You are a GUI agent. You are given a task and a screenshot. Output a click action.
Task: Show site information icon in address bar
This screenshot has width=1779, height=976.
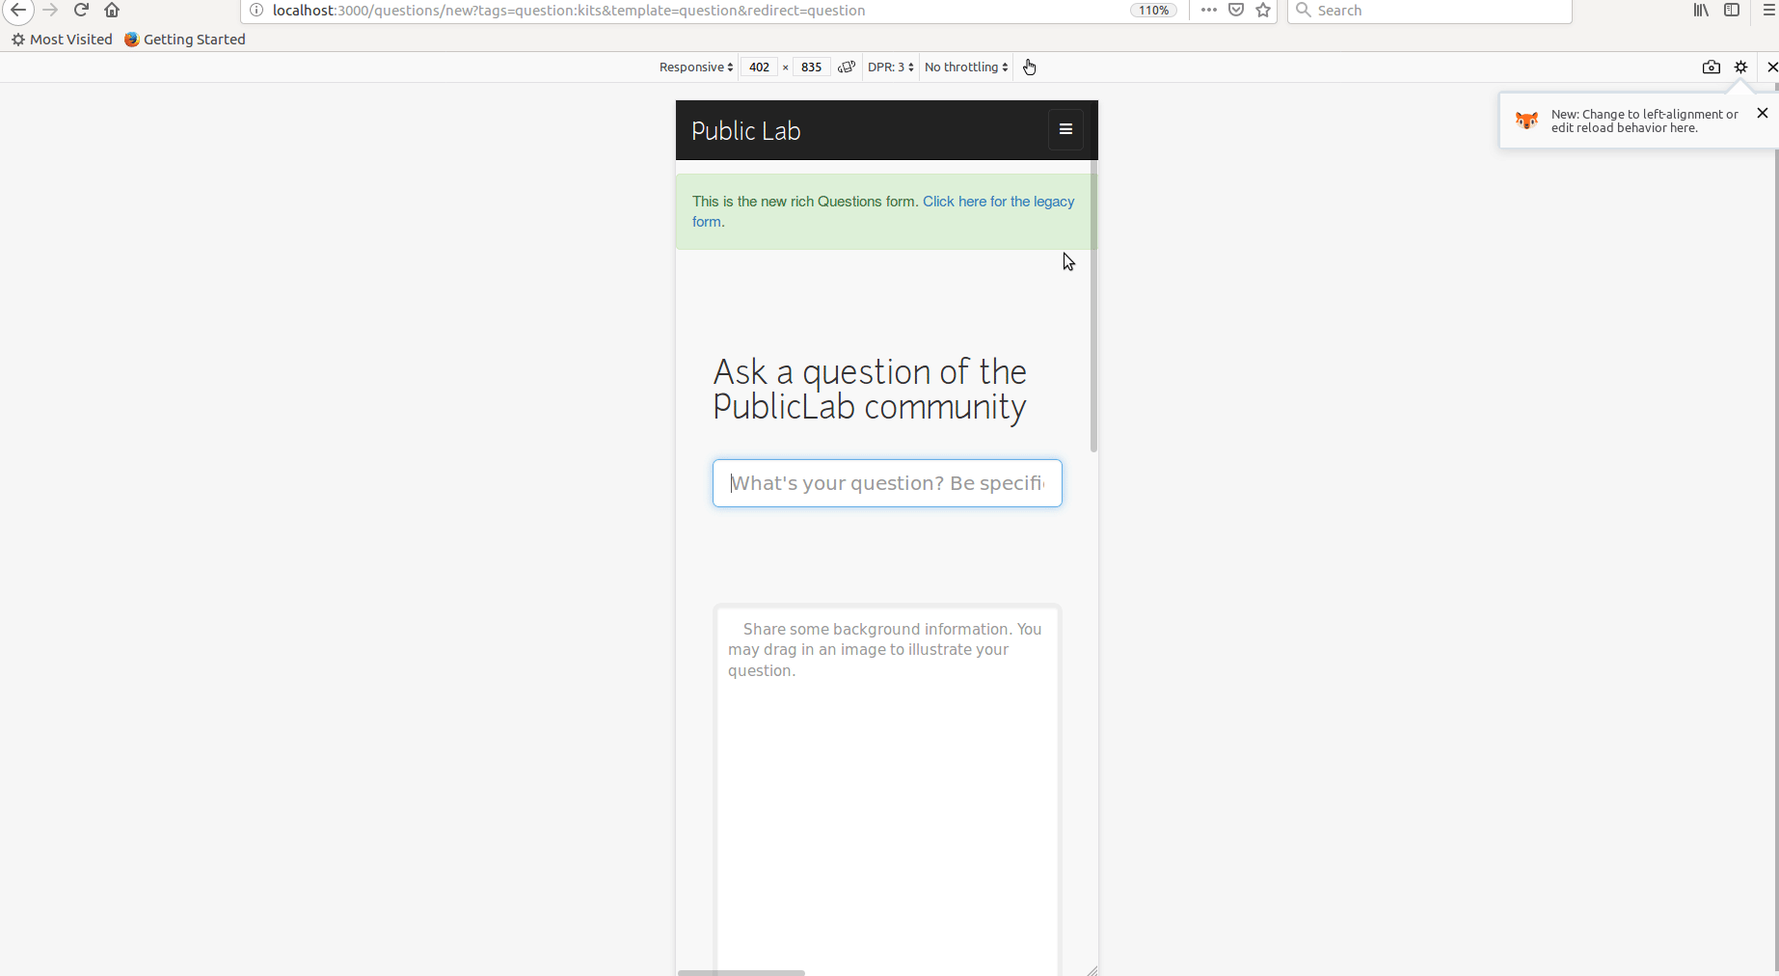[x=256, y=11]
